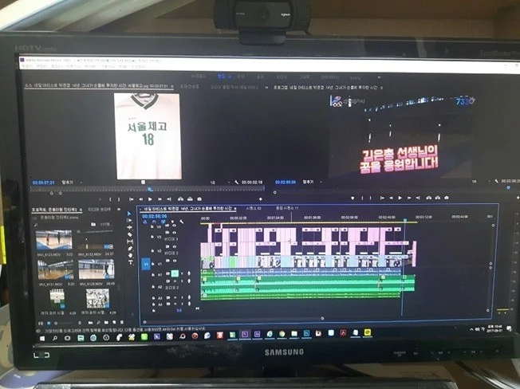Click the V1 source patching button
Screen dimensions: 520x389
(145, 262)
